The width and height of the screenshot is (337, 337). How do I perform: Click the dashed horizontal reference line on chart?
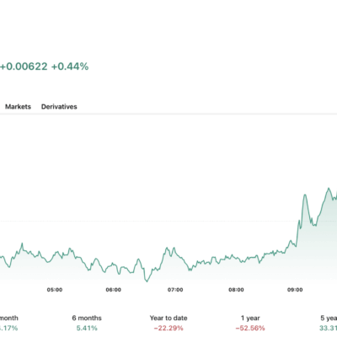(x=168, y=221)
